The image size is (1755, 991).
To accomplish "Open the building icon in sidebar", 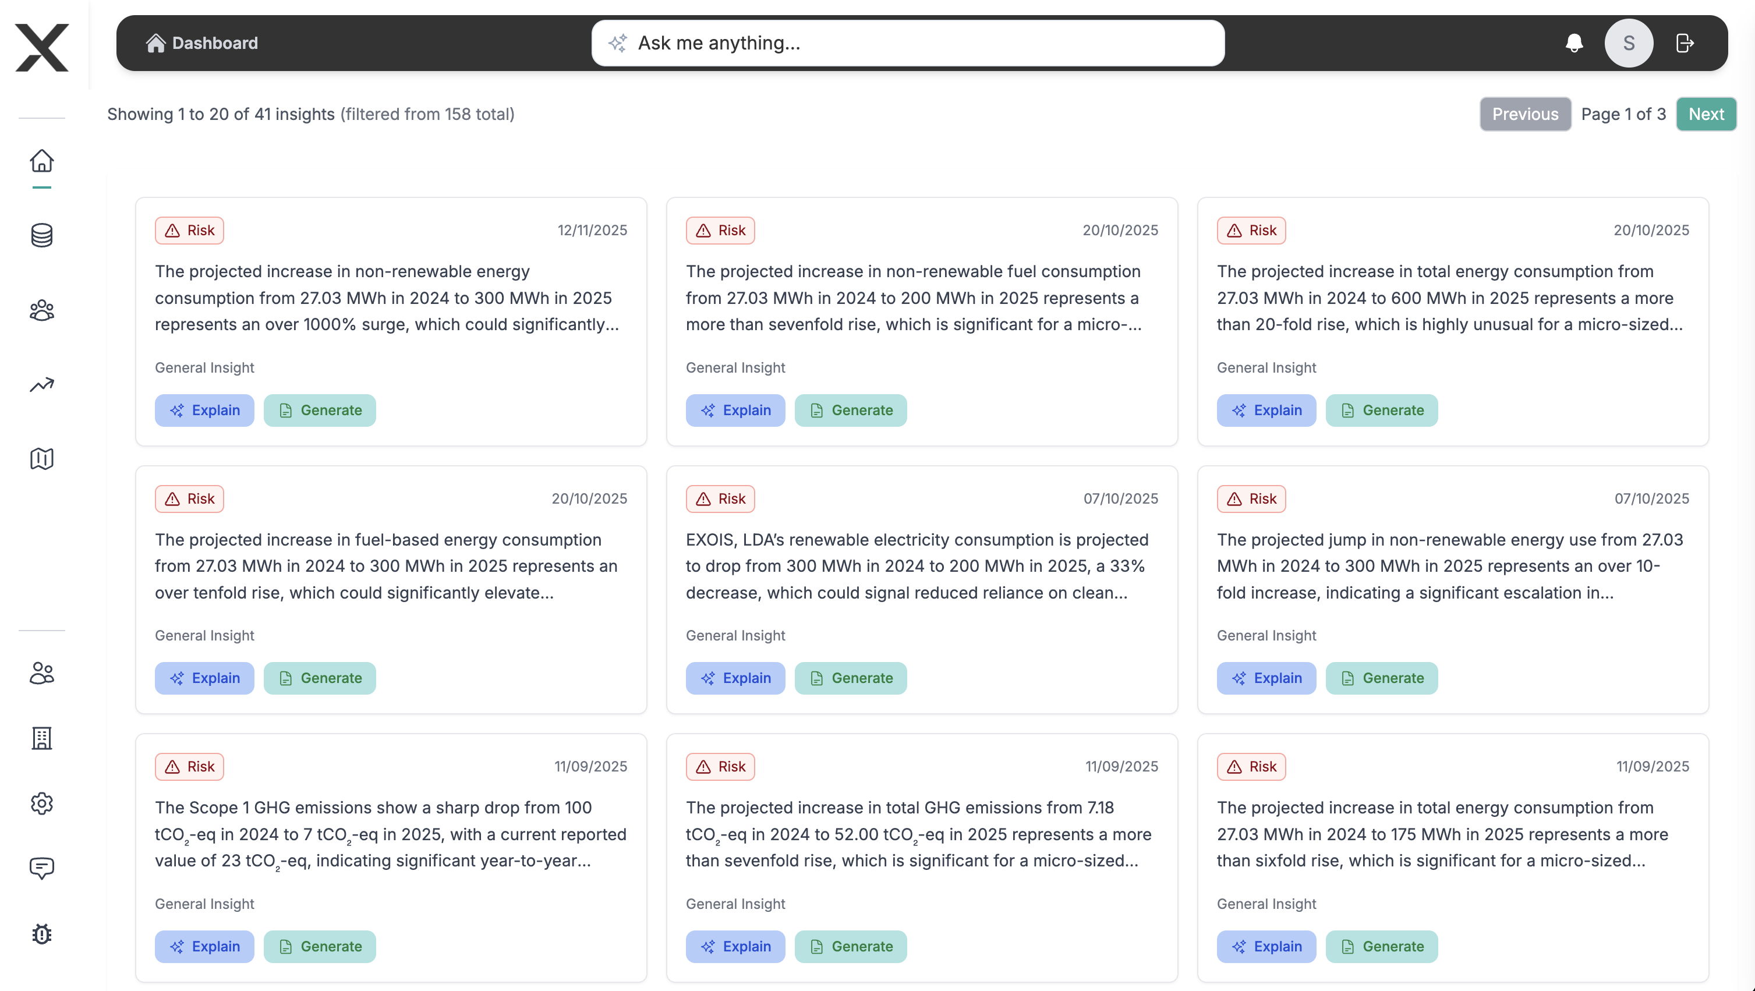I will click(41, 738).
